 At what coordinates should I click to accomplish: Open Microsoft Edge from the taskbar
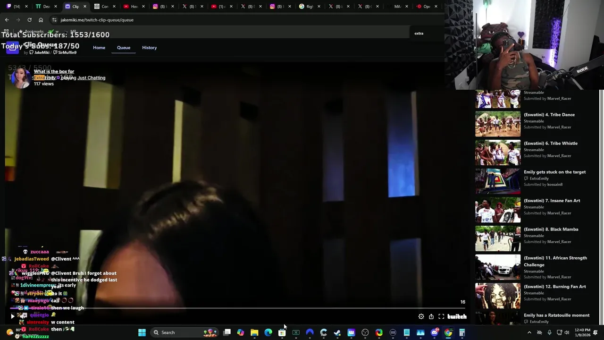click(268, 332)
